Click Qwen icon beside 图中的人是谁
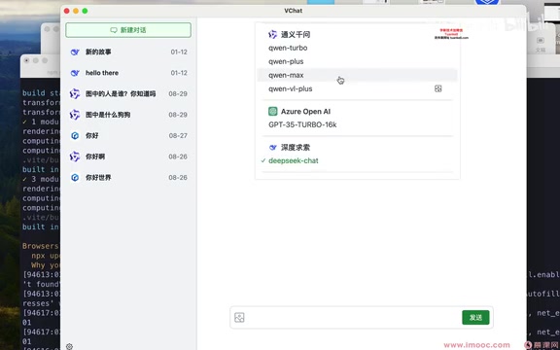The image size is (560, 350). tap(75, 94)
